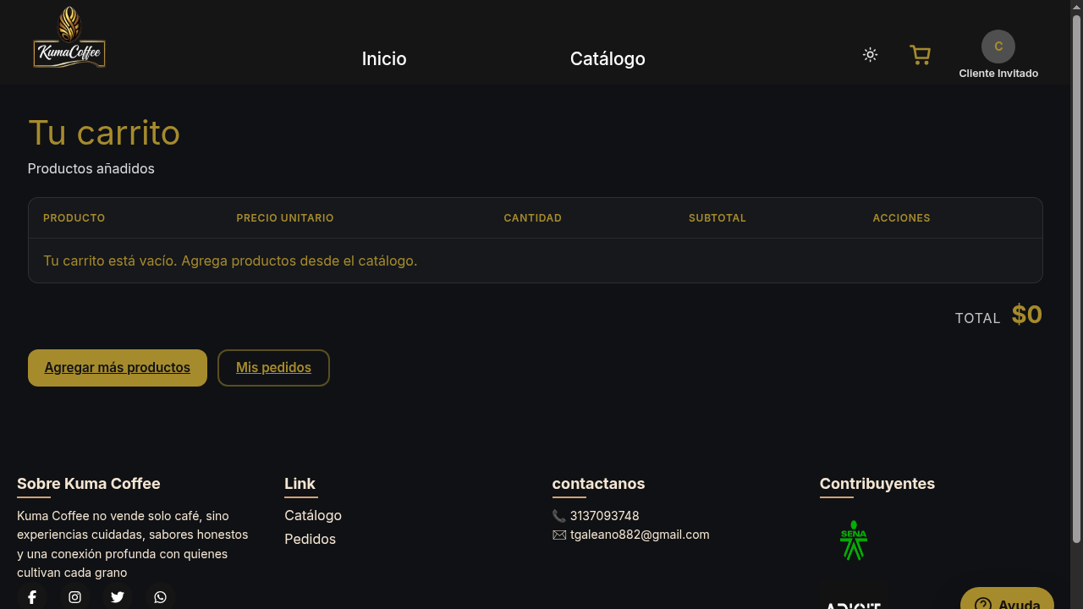Toggle the light/dark theme sun icon
Viewport: 1083px width, 609px height.
(870, 55)
